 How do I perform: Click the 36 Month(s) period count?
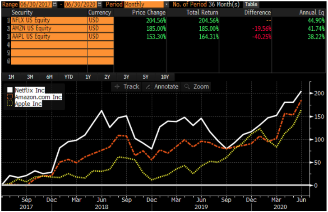(224, 4)
